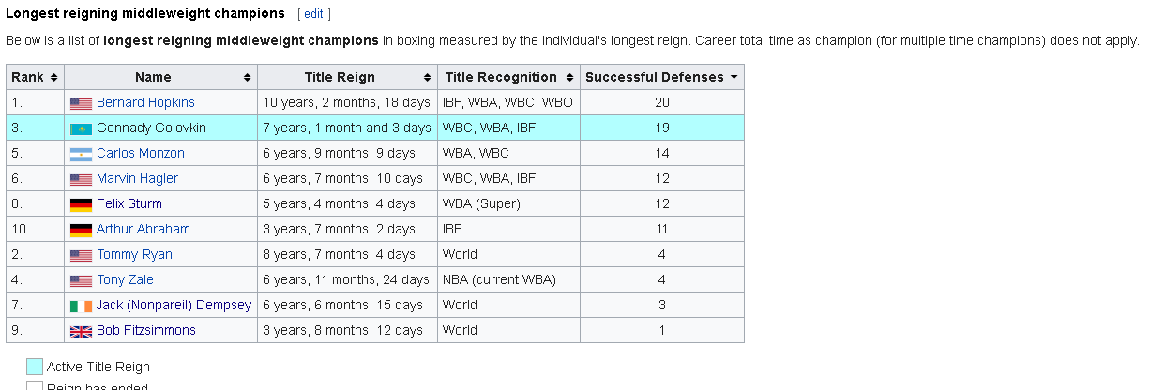
Task: Follow the Tommy Ryan link
Action: click(134, 254)
